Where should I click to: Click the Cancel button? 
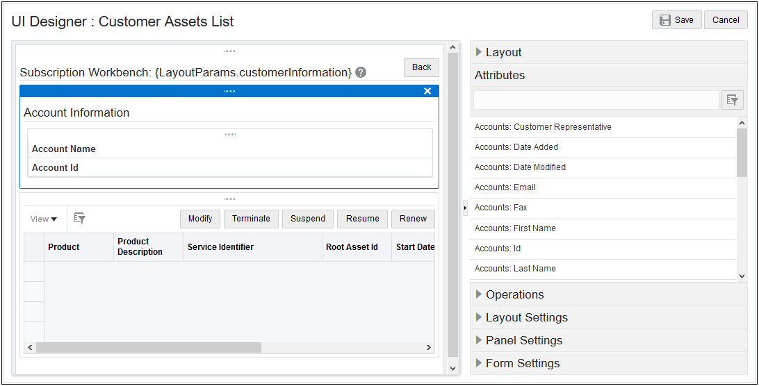coord(725,20)
